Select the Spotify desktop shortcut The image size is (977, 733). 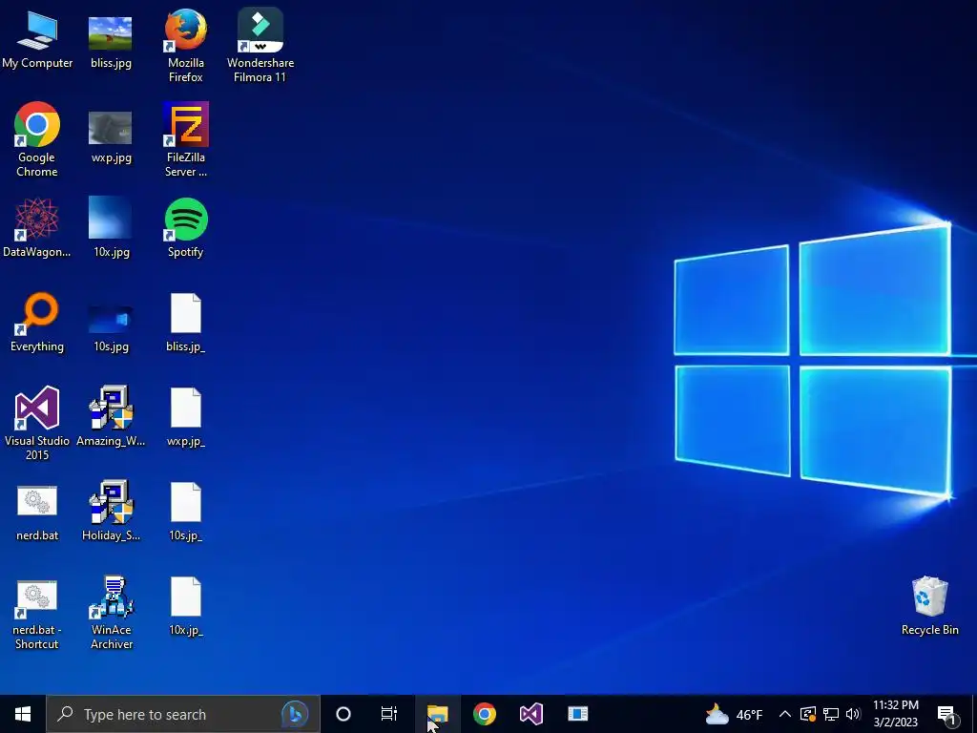click(x=186, y=229)
